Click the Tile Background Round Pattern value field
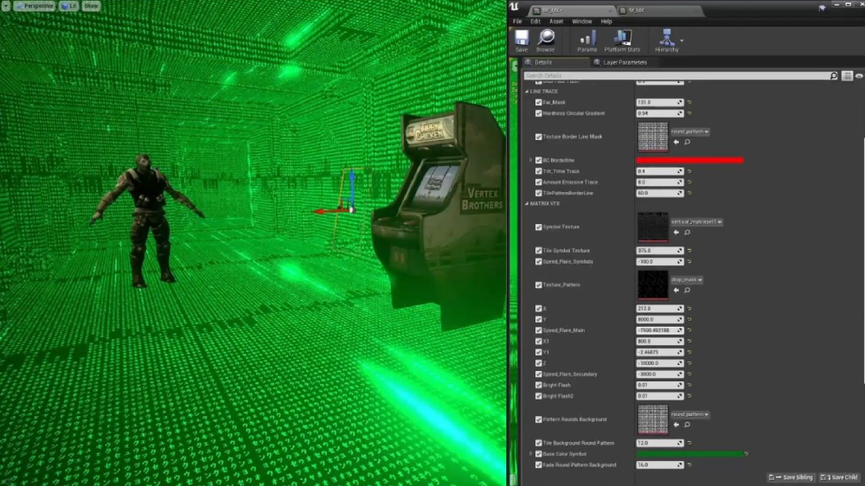This screenshot has width=865, height=486. point(660,443)
